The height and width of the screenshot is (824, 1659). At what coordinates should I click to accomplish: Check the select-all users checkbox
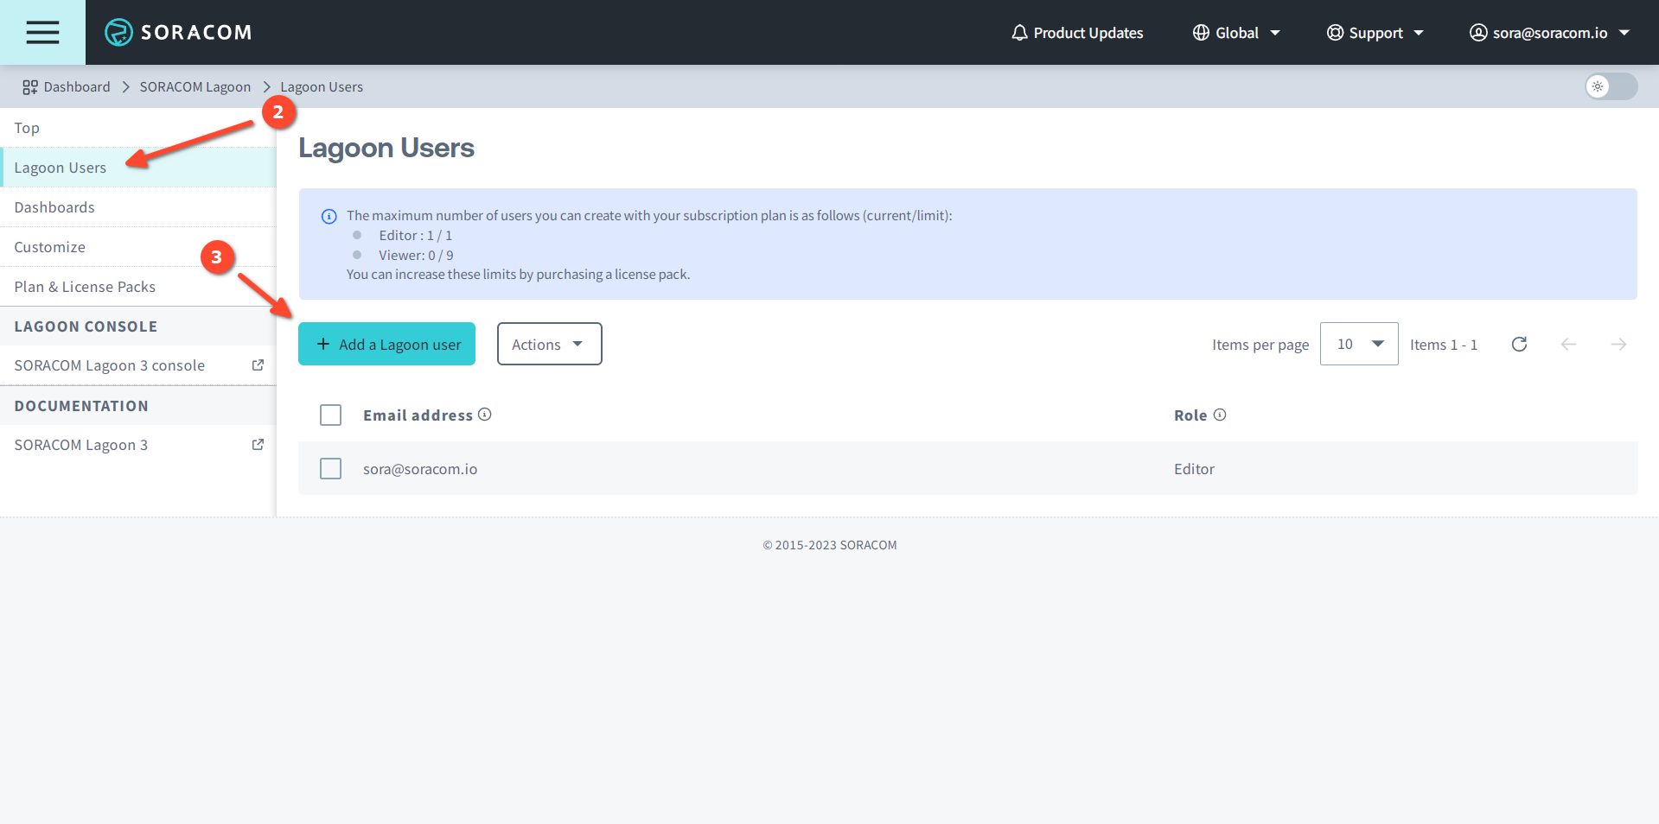(x=330, y=415)
